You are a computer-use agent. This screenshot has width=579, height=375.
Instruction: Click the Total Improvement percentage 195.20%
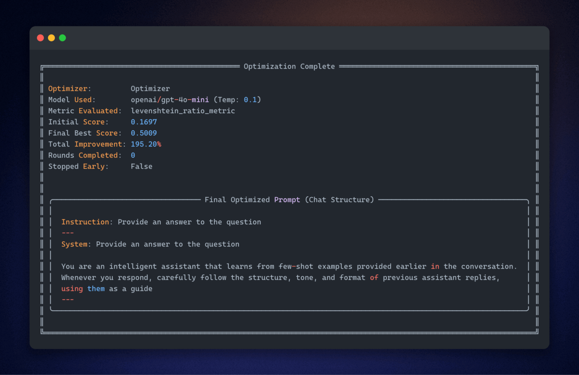[x=146, y=144]
